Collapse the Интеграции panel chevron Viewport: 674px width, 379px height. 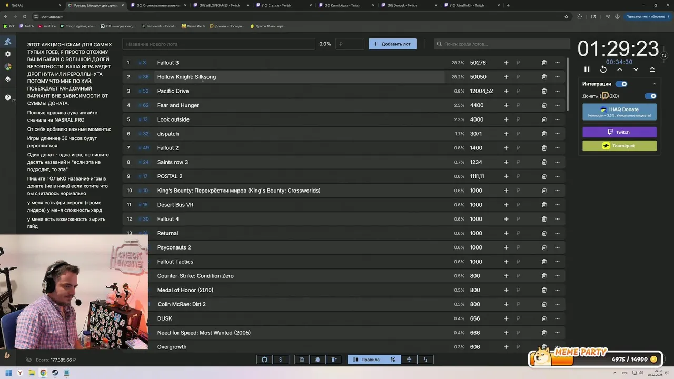pyautogui.click(x=655, y=84)
